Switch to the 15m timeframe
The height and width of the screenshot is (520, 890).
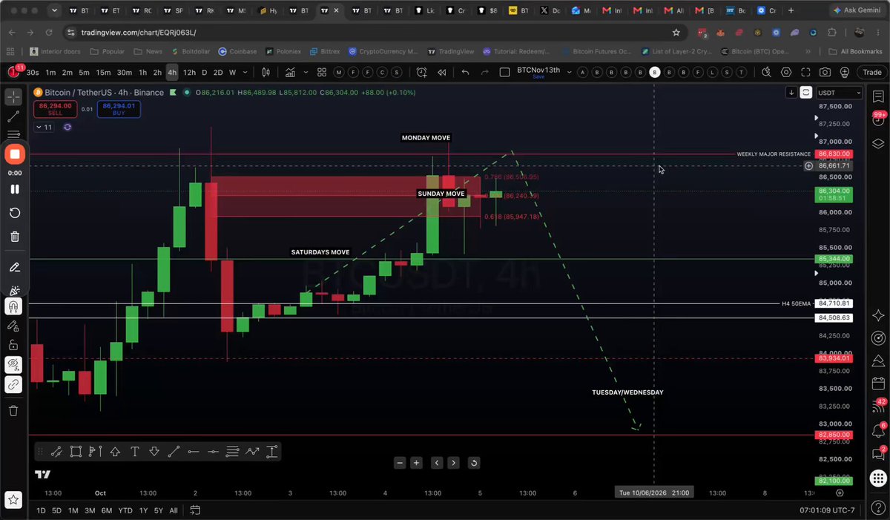point(103,72)
